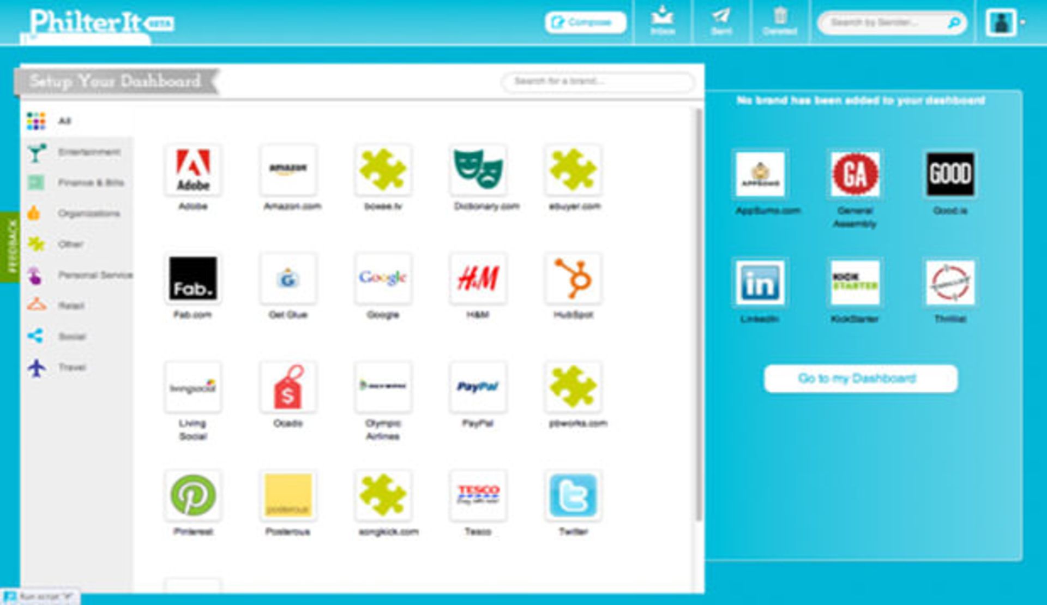1047x605 pixels.
Task: Focus the Search by Sender field
Action: click(x=892, y=23)
